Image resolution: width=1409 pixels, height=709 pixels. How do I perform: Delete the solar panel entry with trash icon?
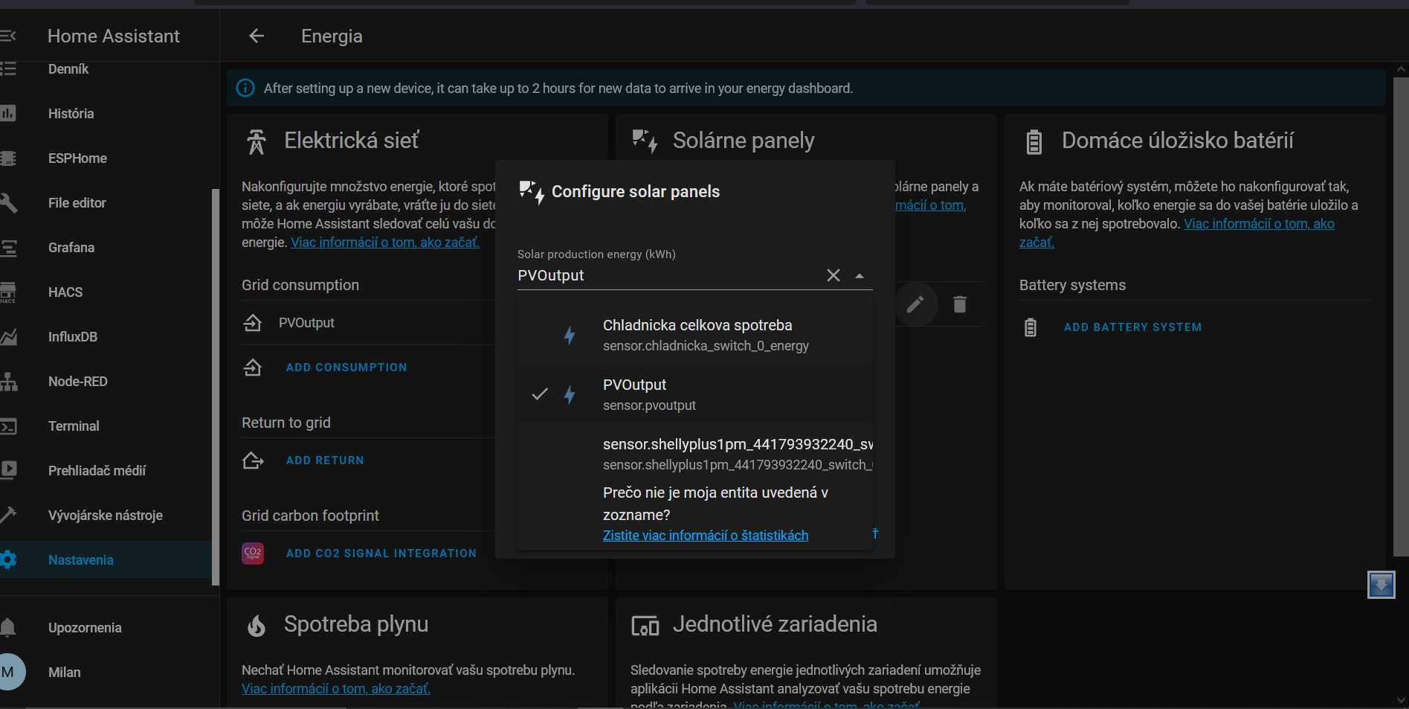coord(960,304)
